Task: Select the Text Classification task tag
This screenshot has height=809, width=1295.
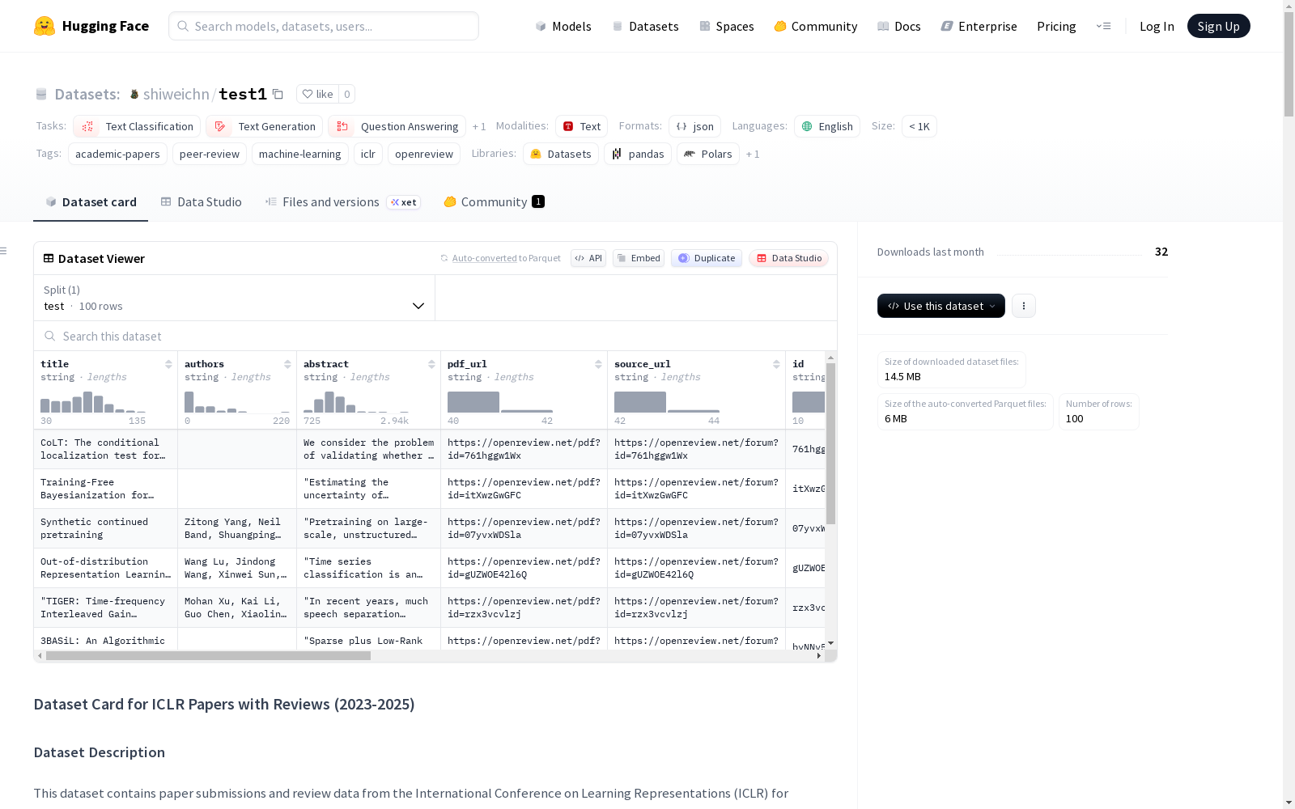Action: [x=137, y=126]
